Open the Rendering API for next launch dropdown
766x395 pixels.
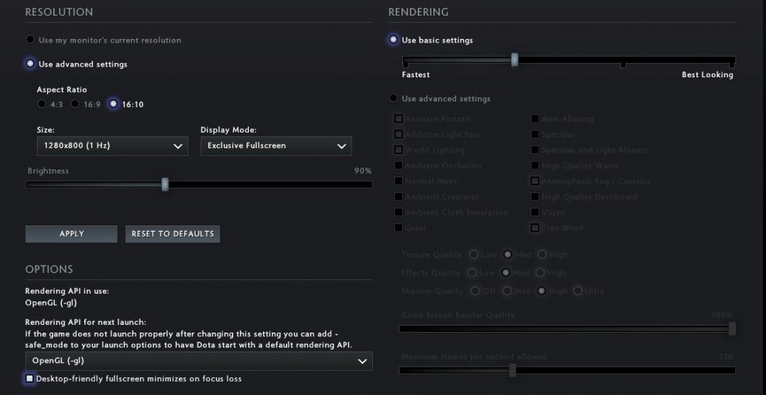199,361
